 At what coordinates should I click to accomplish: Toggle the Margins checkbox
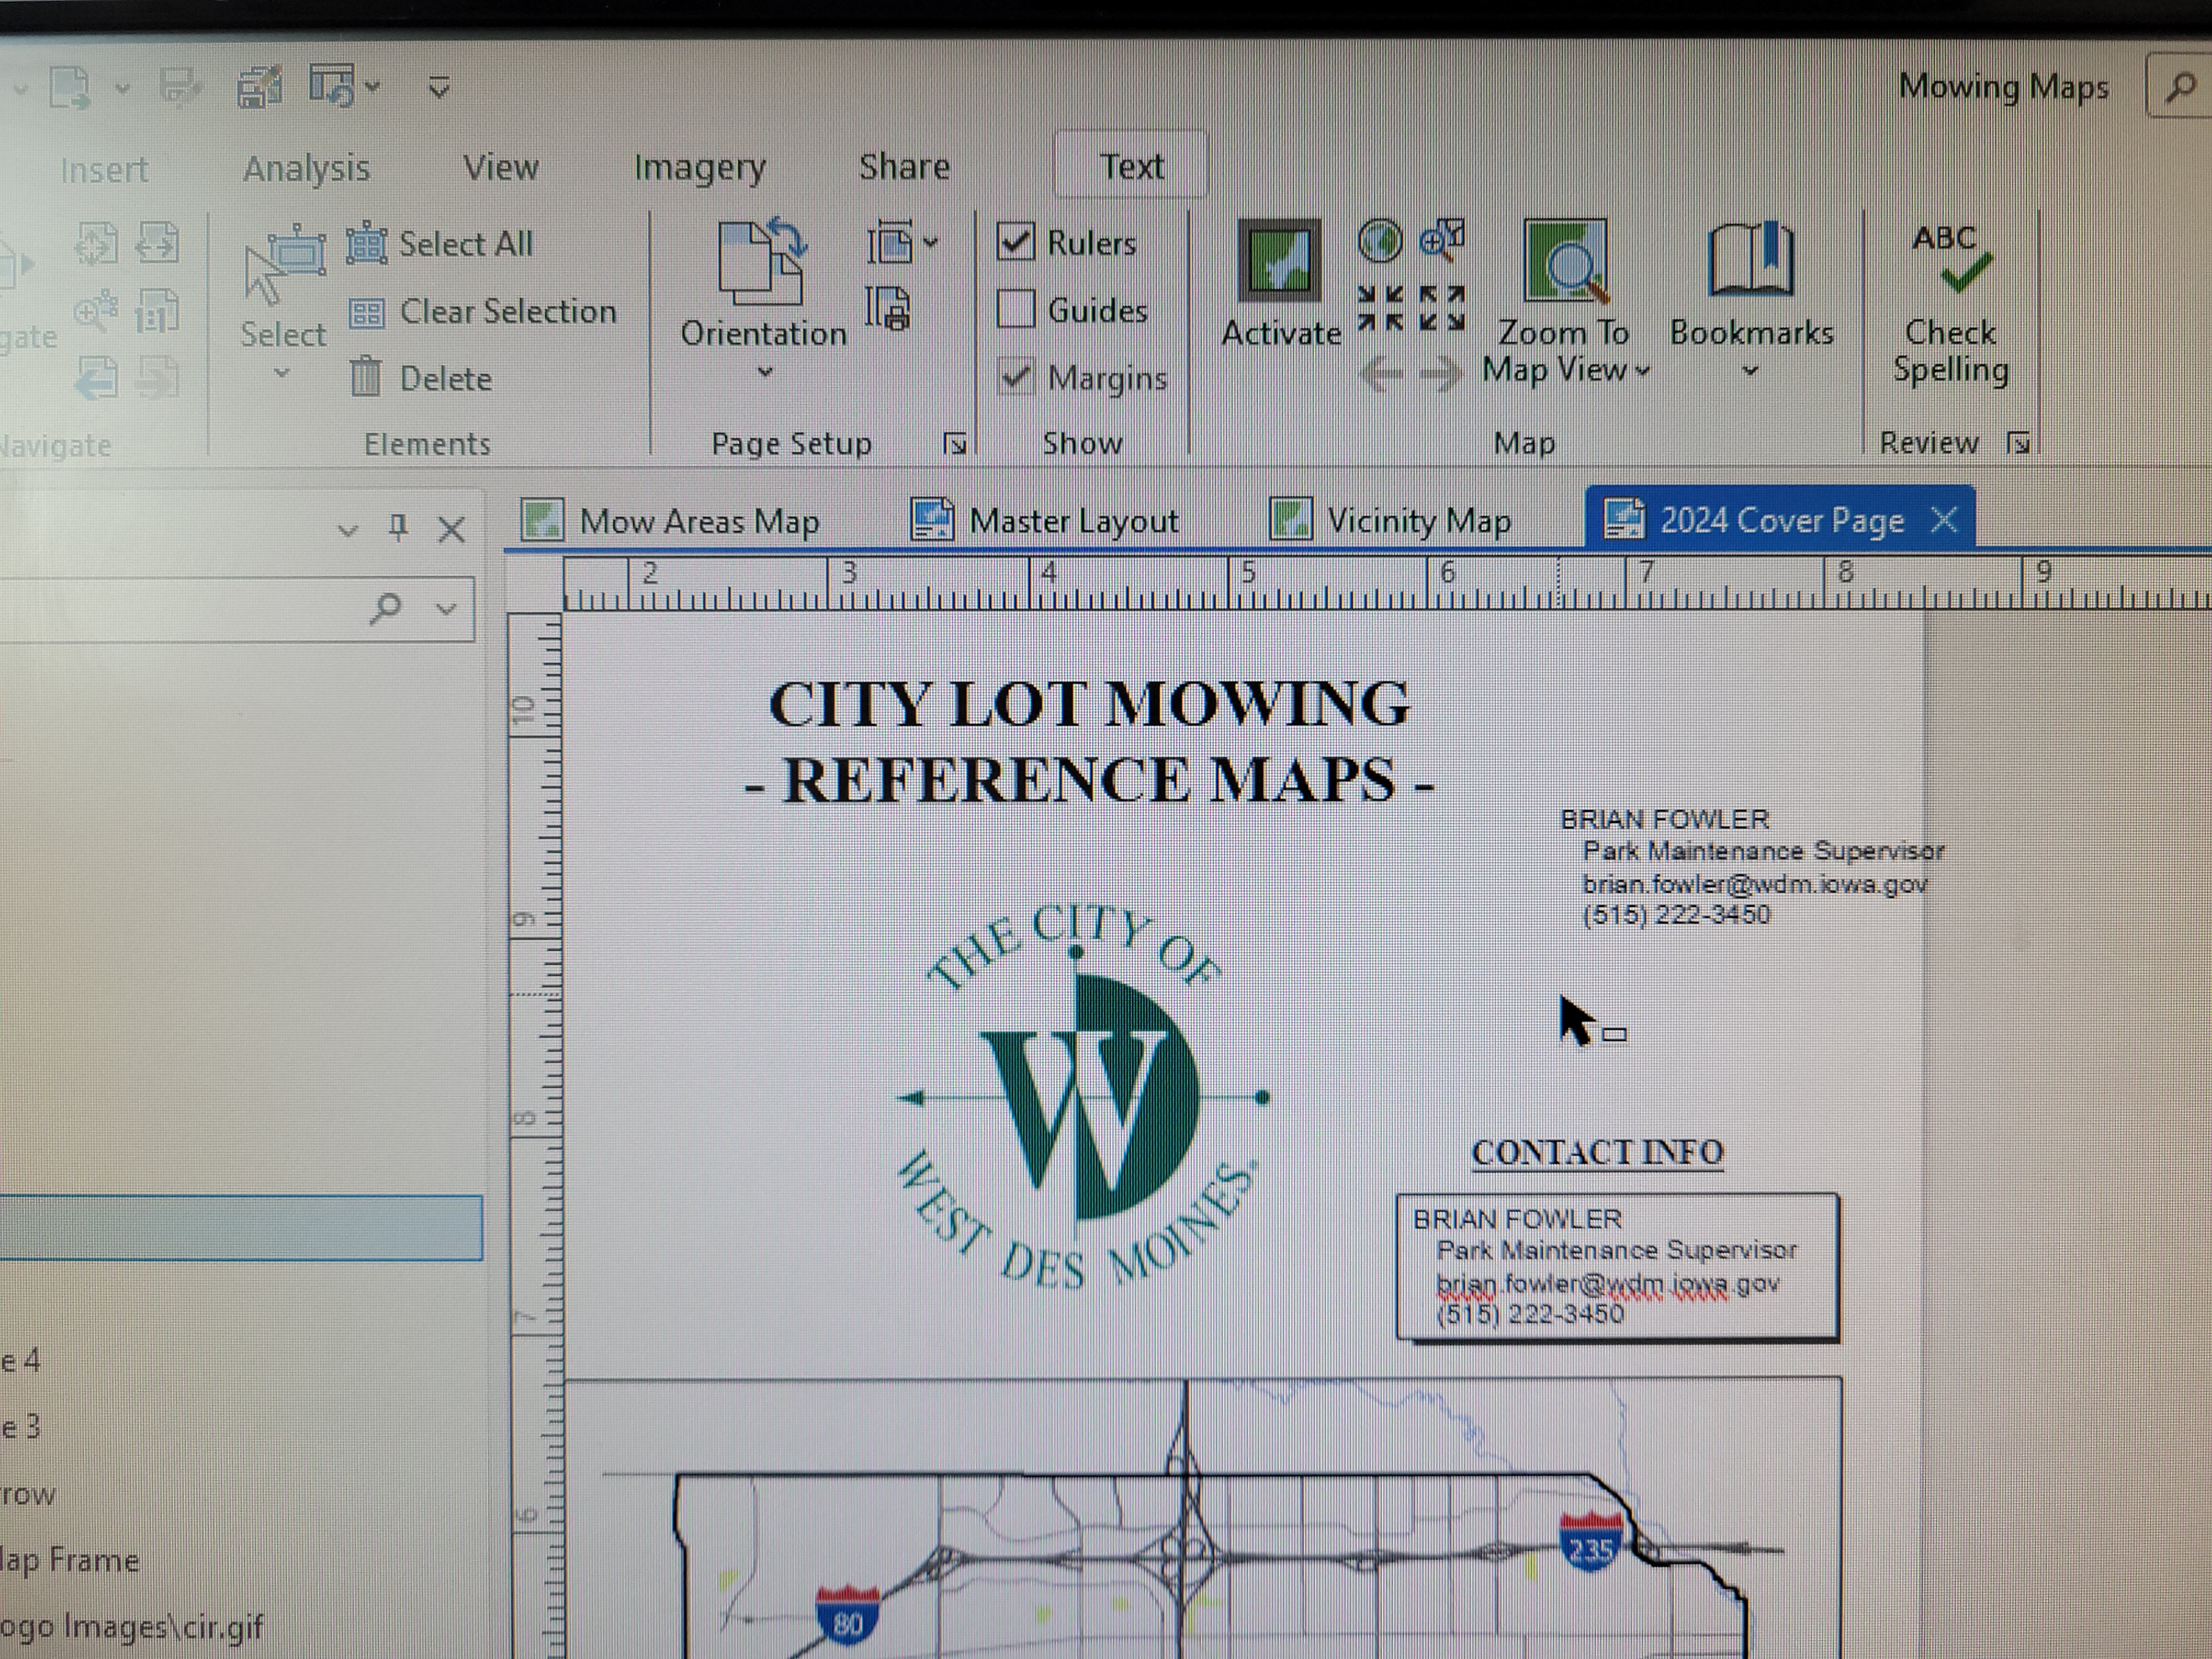tap(1016, 377)
